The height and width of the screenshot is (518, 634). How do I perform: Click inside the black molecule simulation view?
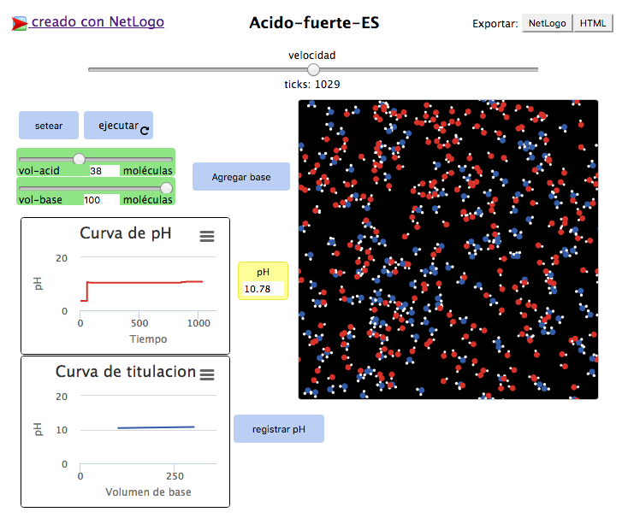click(x=447, y=249)
